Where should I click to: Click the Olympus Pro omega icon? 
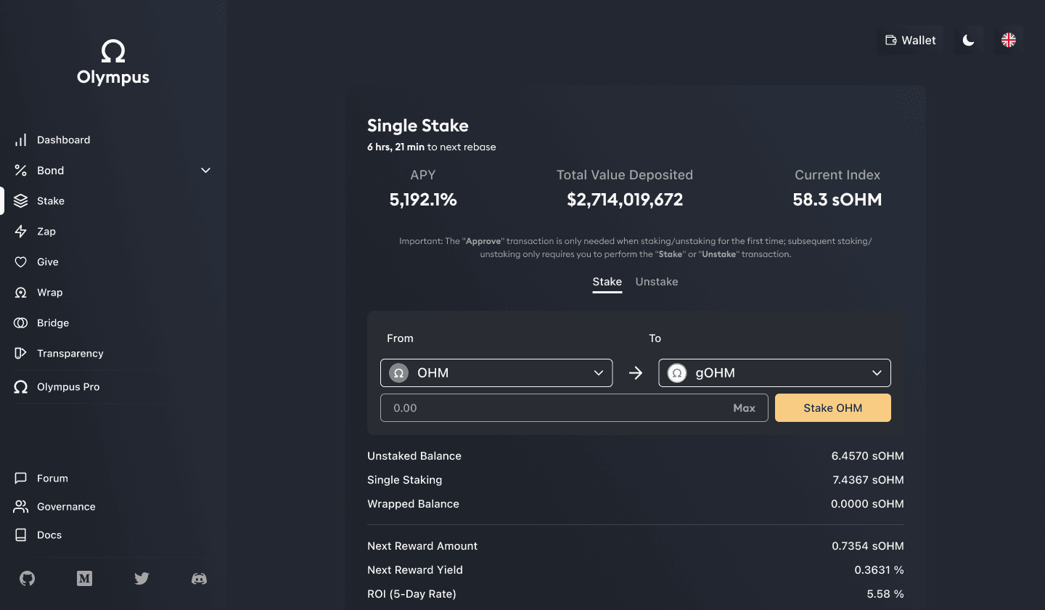(21, 387)
